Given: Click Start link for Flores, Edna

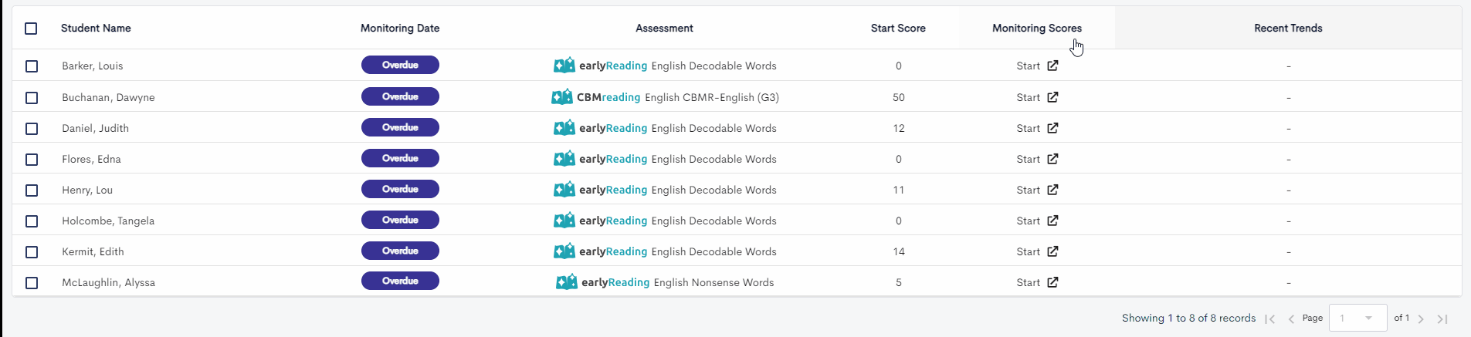Looking at the screenshot, I should click(1029, 159).
